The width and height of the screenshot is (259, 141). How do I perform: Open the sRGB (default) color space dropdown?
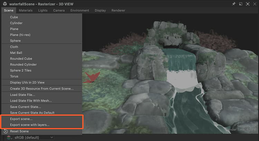[34, 138]
